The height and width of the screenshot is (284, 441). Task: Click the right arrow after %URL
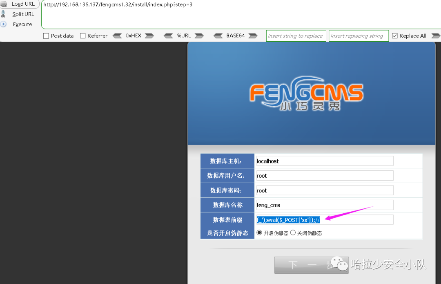point(199,36)
